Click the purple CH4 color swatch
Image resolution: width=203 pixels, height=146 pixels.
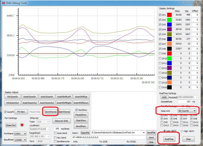pos(170,30)
